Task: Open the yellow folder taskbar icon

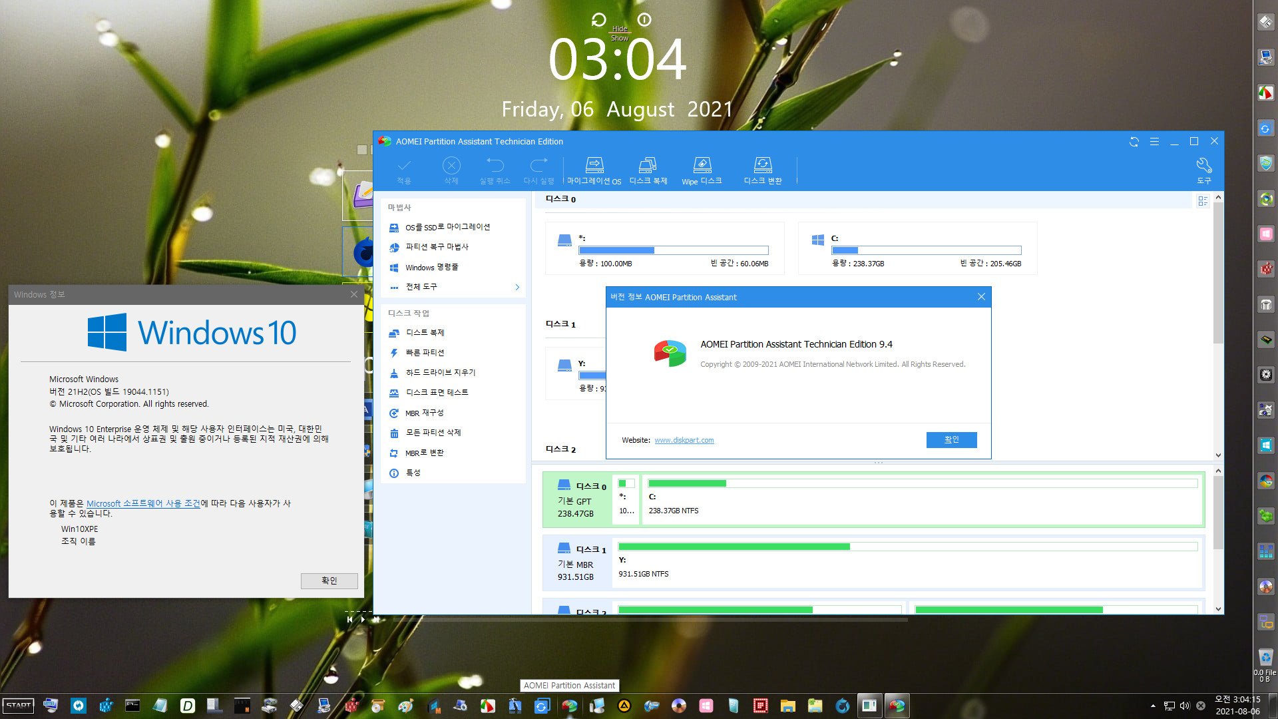Action: [x=787, y=706]
